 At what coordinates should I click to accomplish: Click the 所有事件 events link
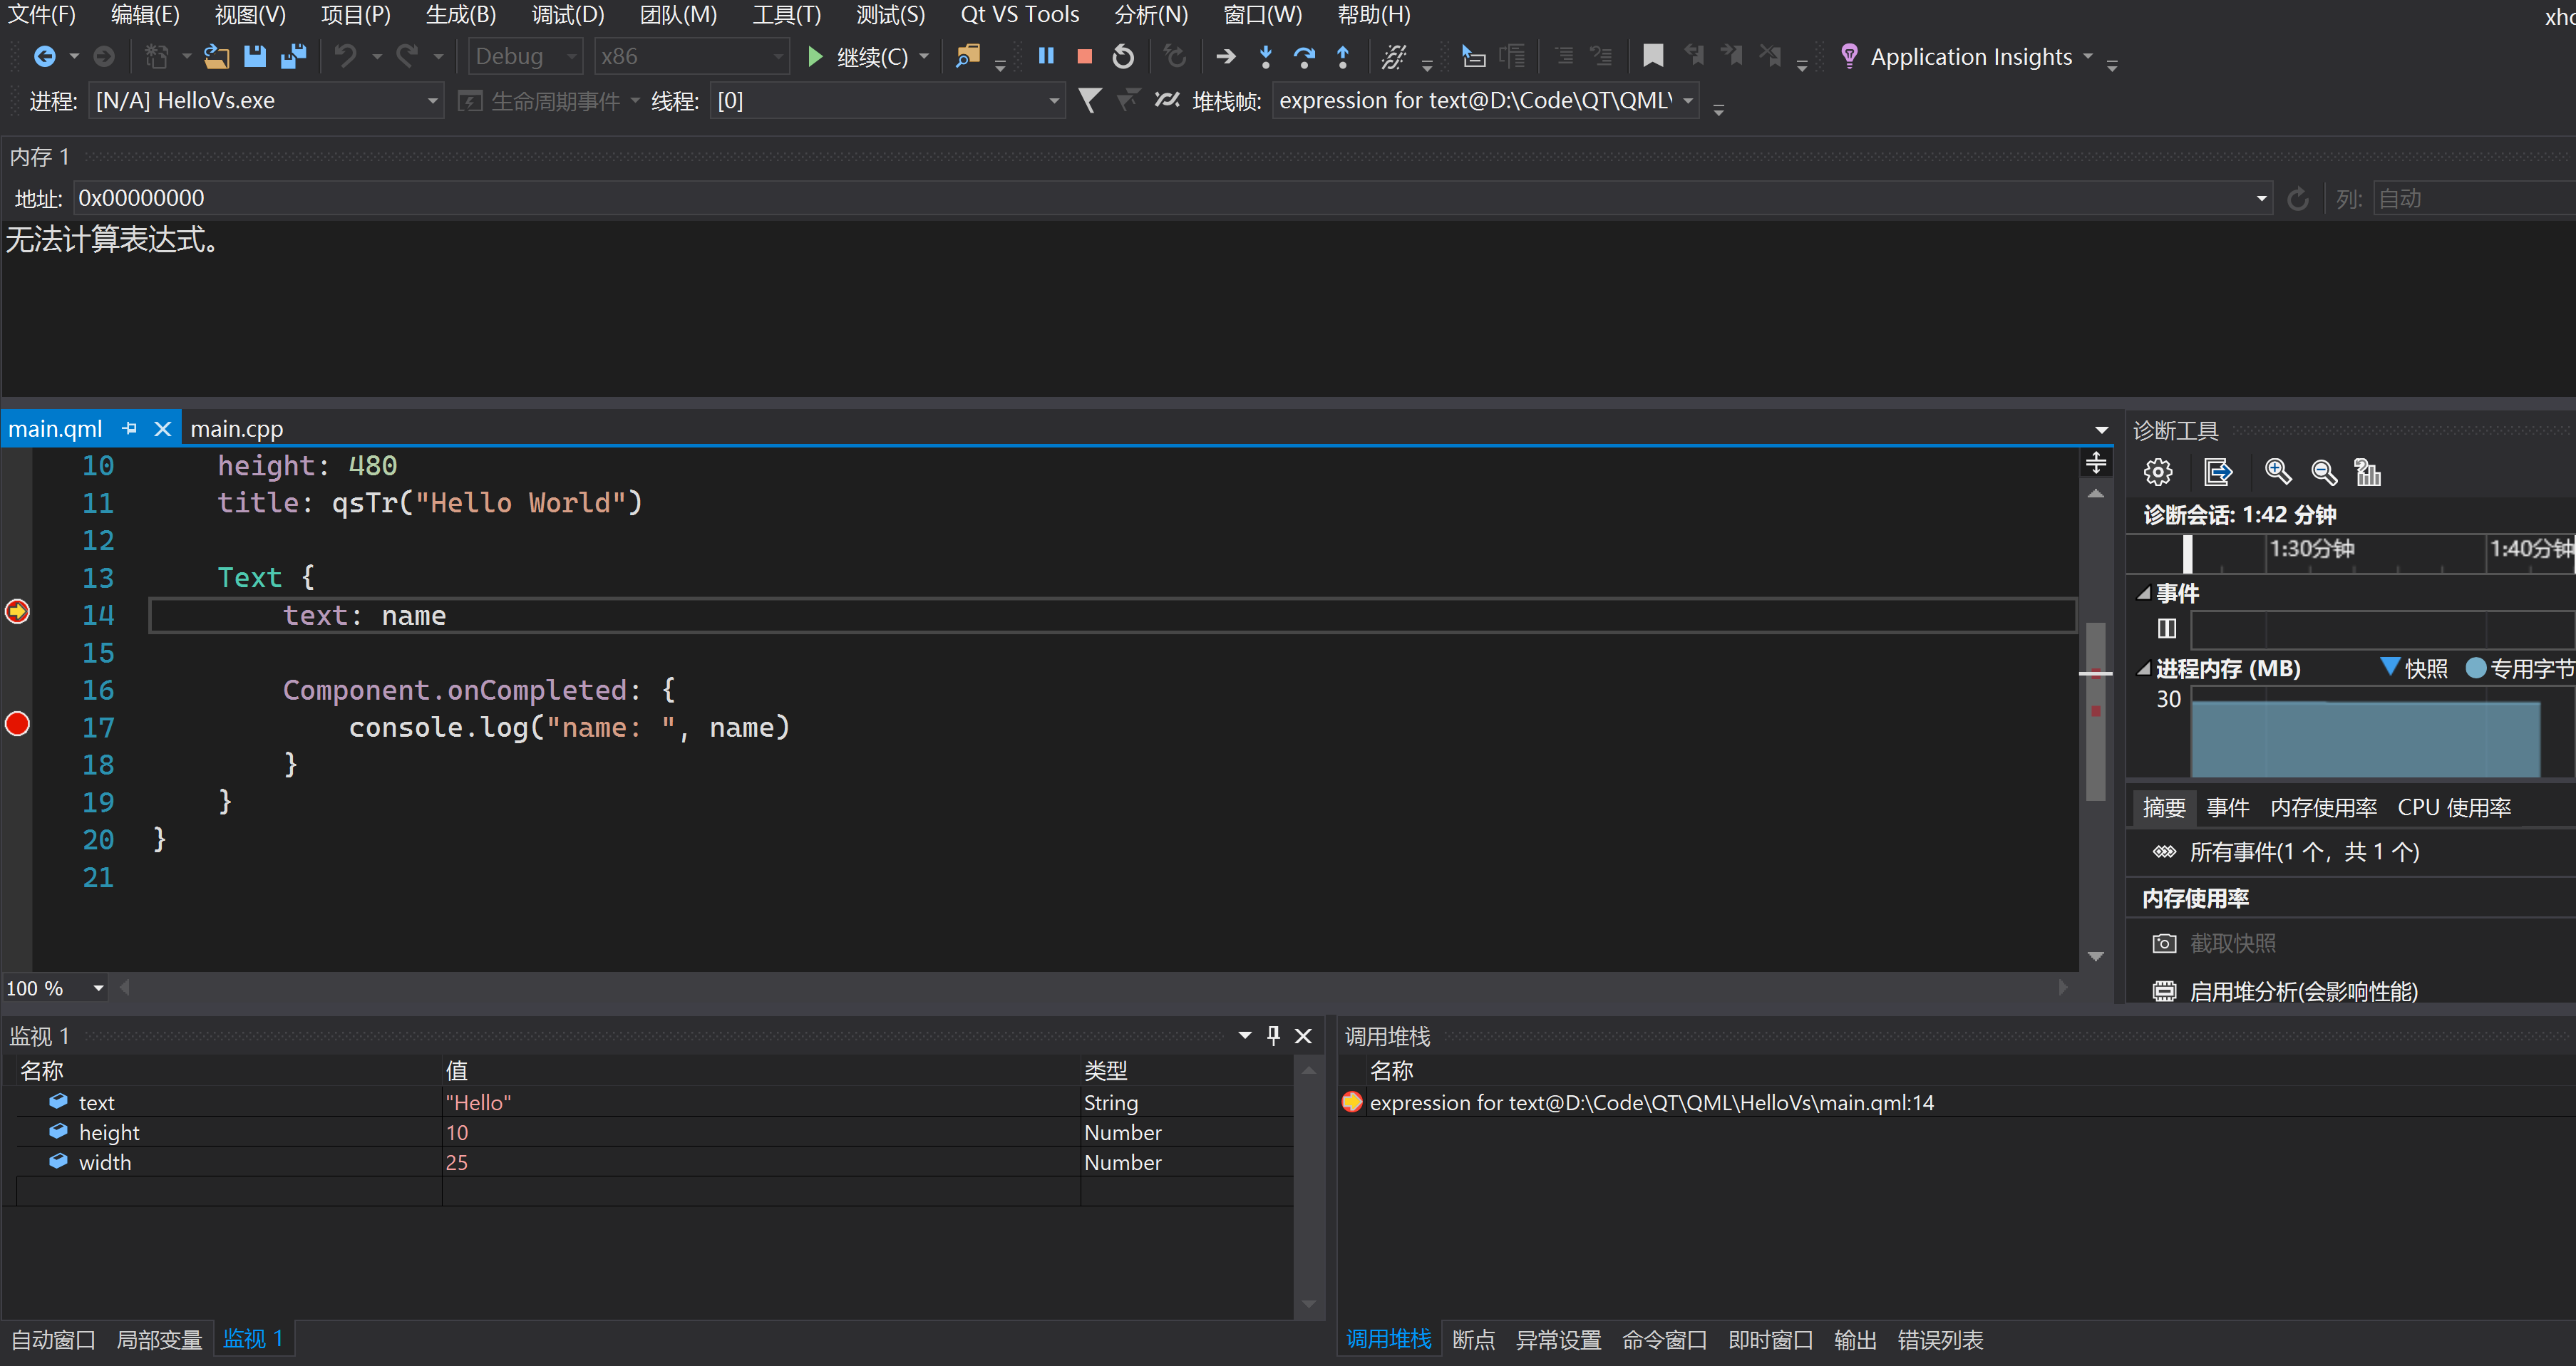2304,851
